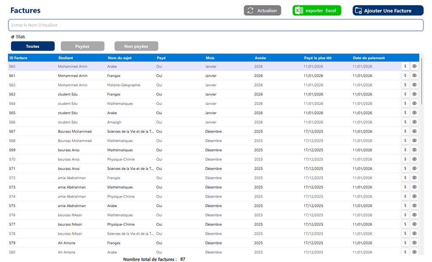
Task: Filter invoices by Payées status
Action: click(x=82, y=46)
